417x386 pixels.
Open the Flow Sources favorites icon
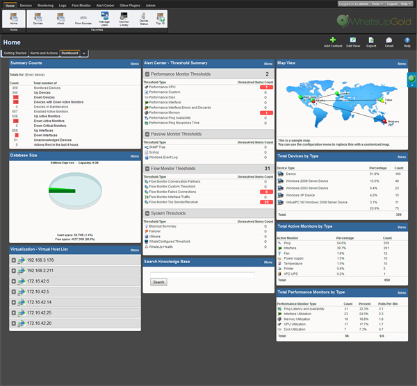point(83,17)
